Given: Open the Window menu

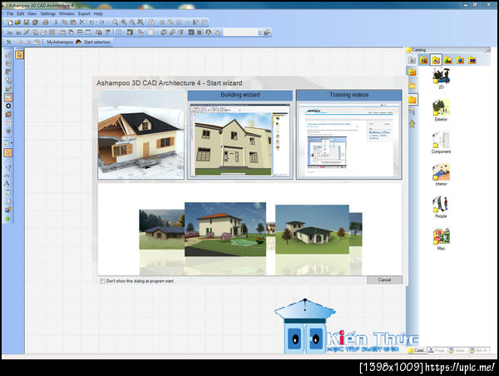Looking at the screenshot, I should coord(67,13).
